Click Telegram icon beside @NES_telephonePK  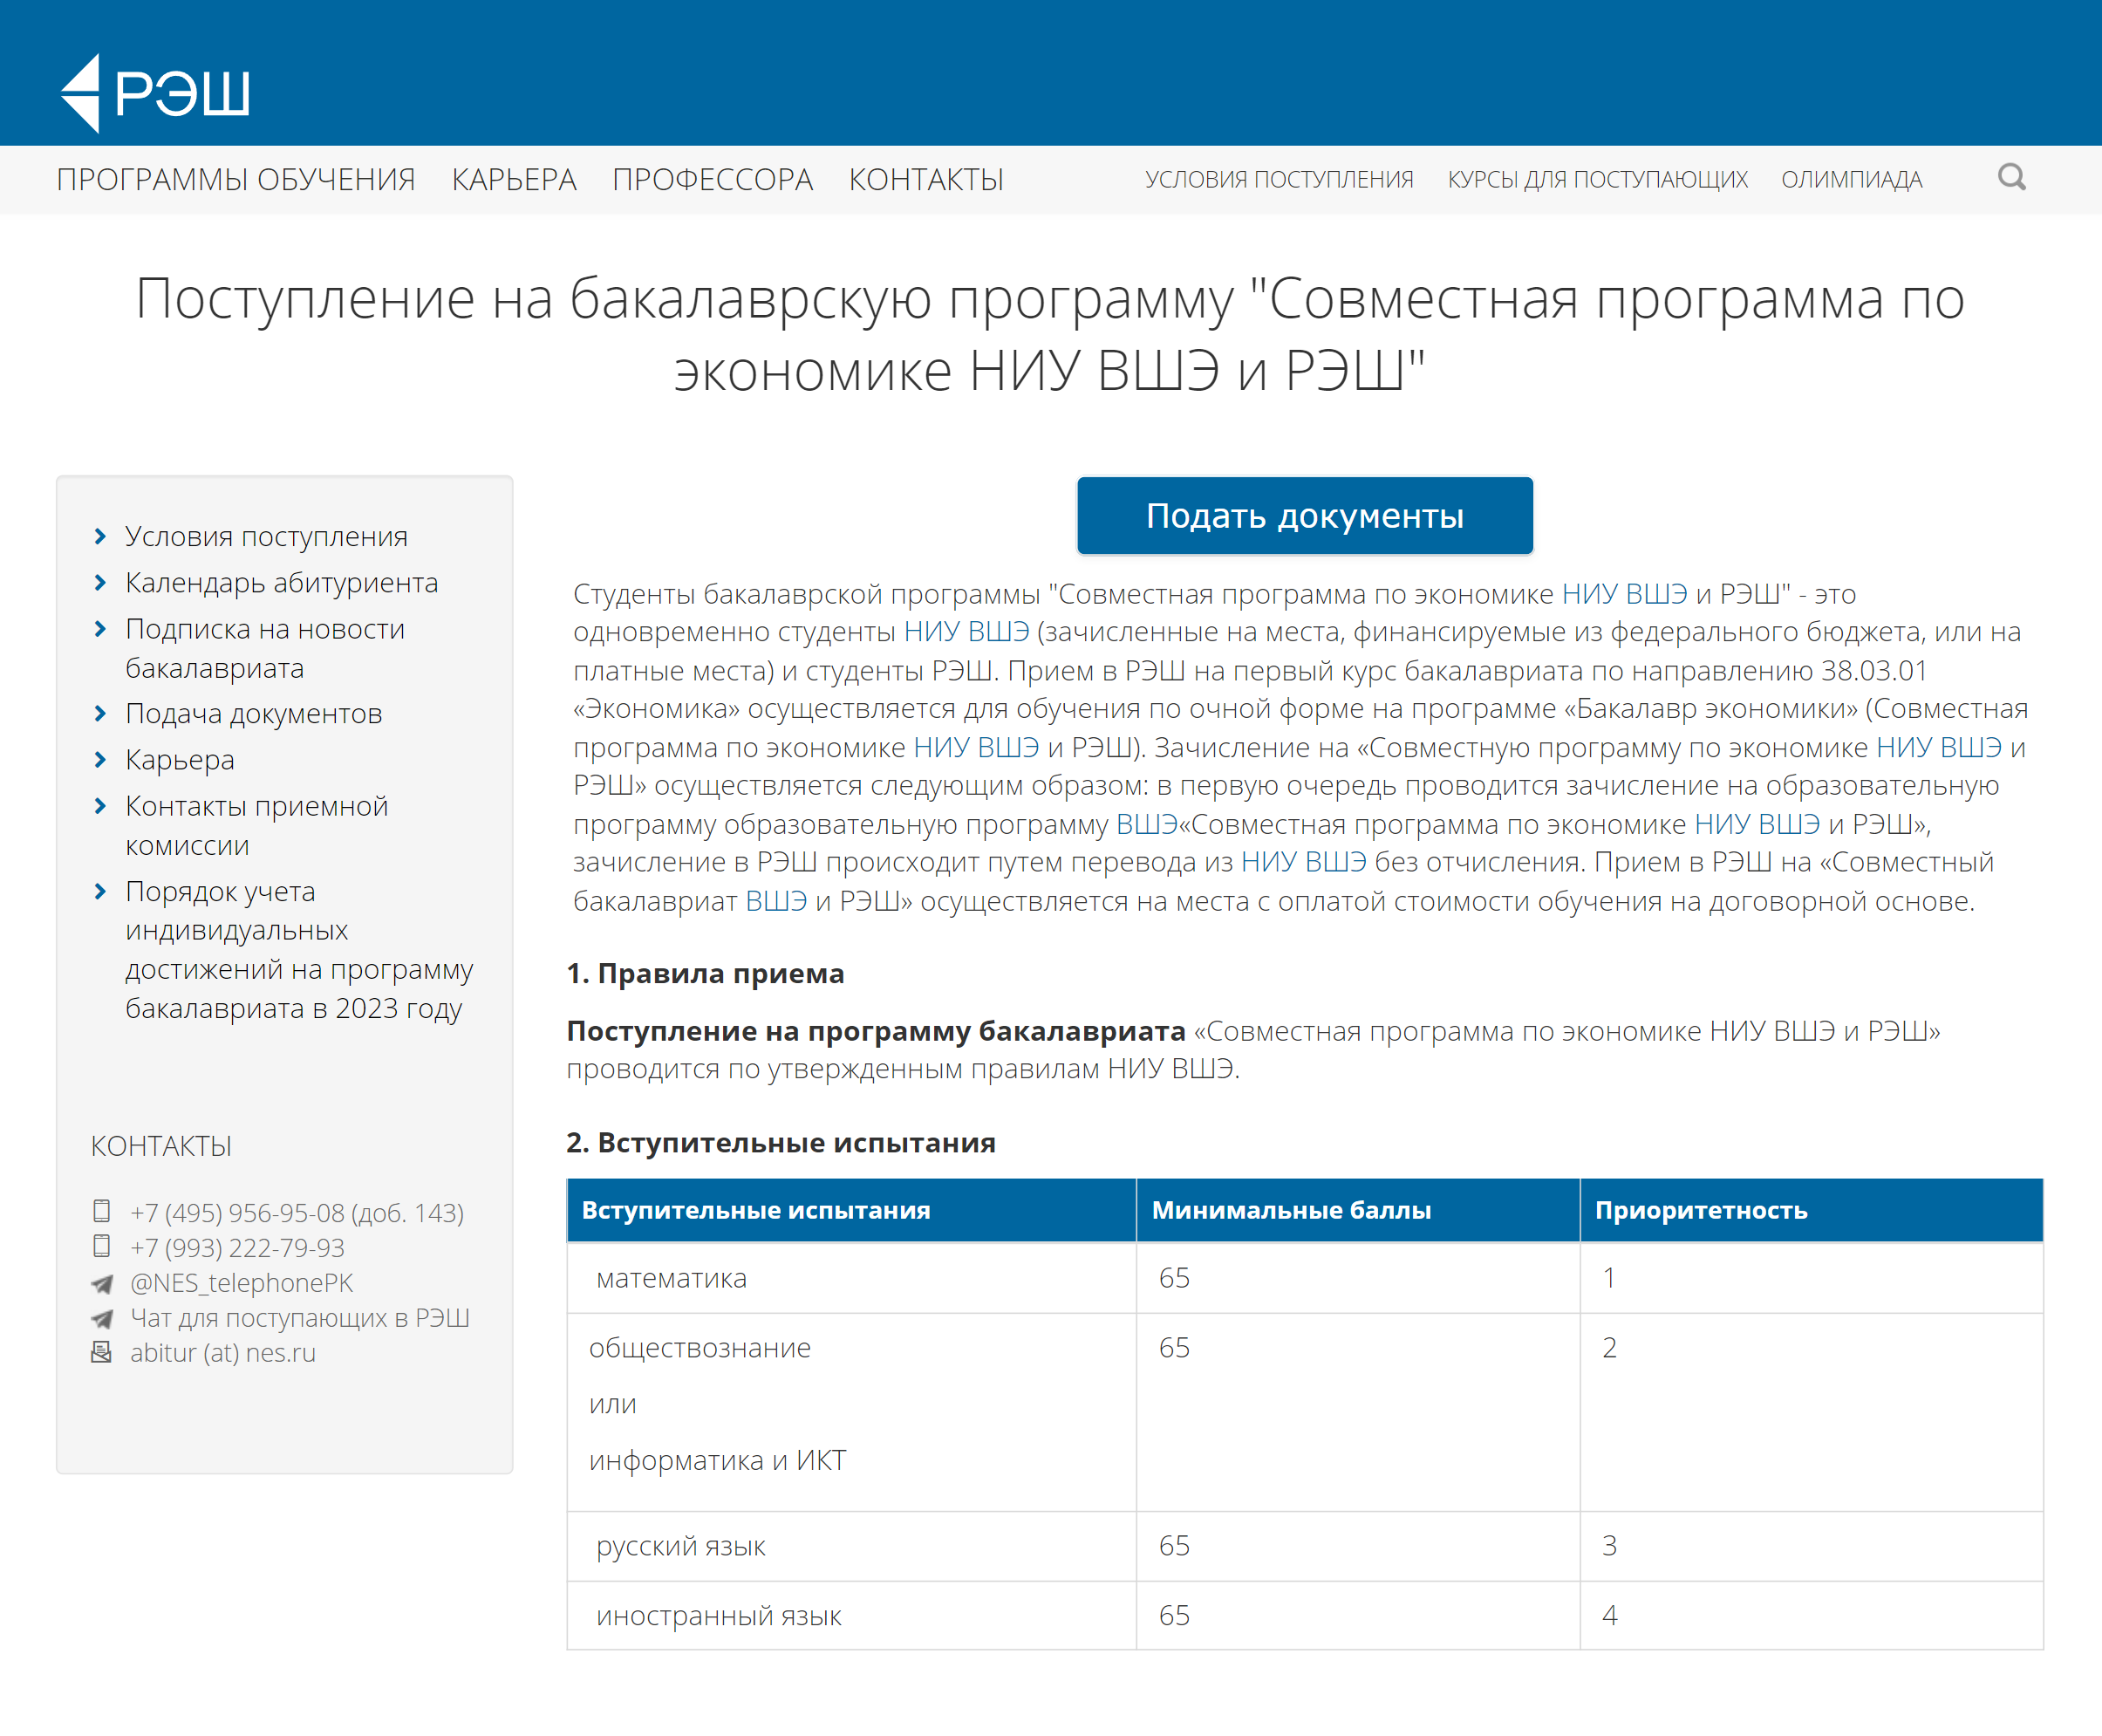point(101,1283)
